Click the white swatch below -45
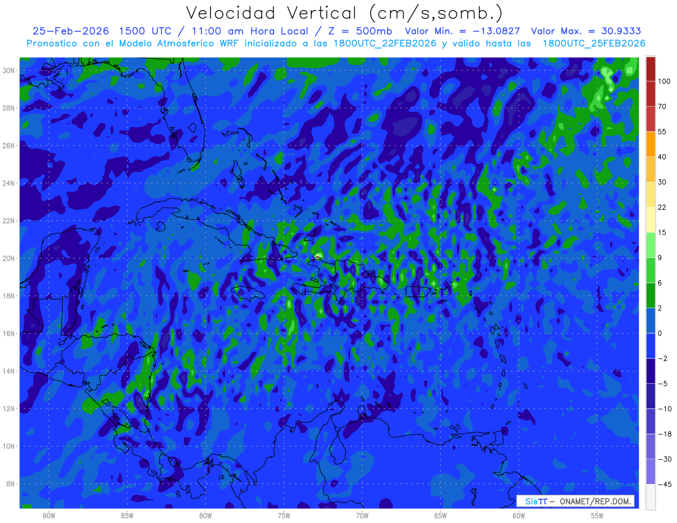 point(650,496)
